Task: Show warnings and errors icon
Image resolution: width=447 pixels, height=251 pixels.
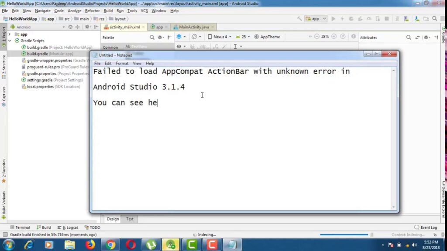Action: click(x=354, y=37)
